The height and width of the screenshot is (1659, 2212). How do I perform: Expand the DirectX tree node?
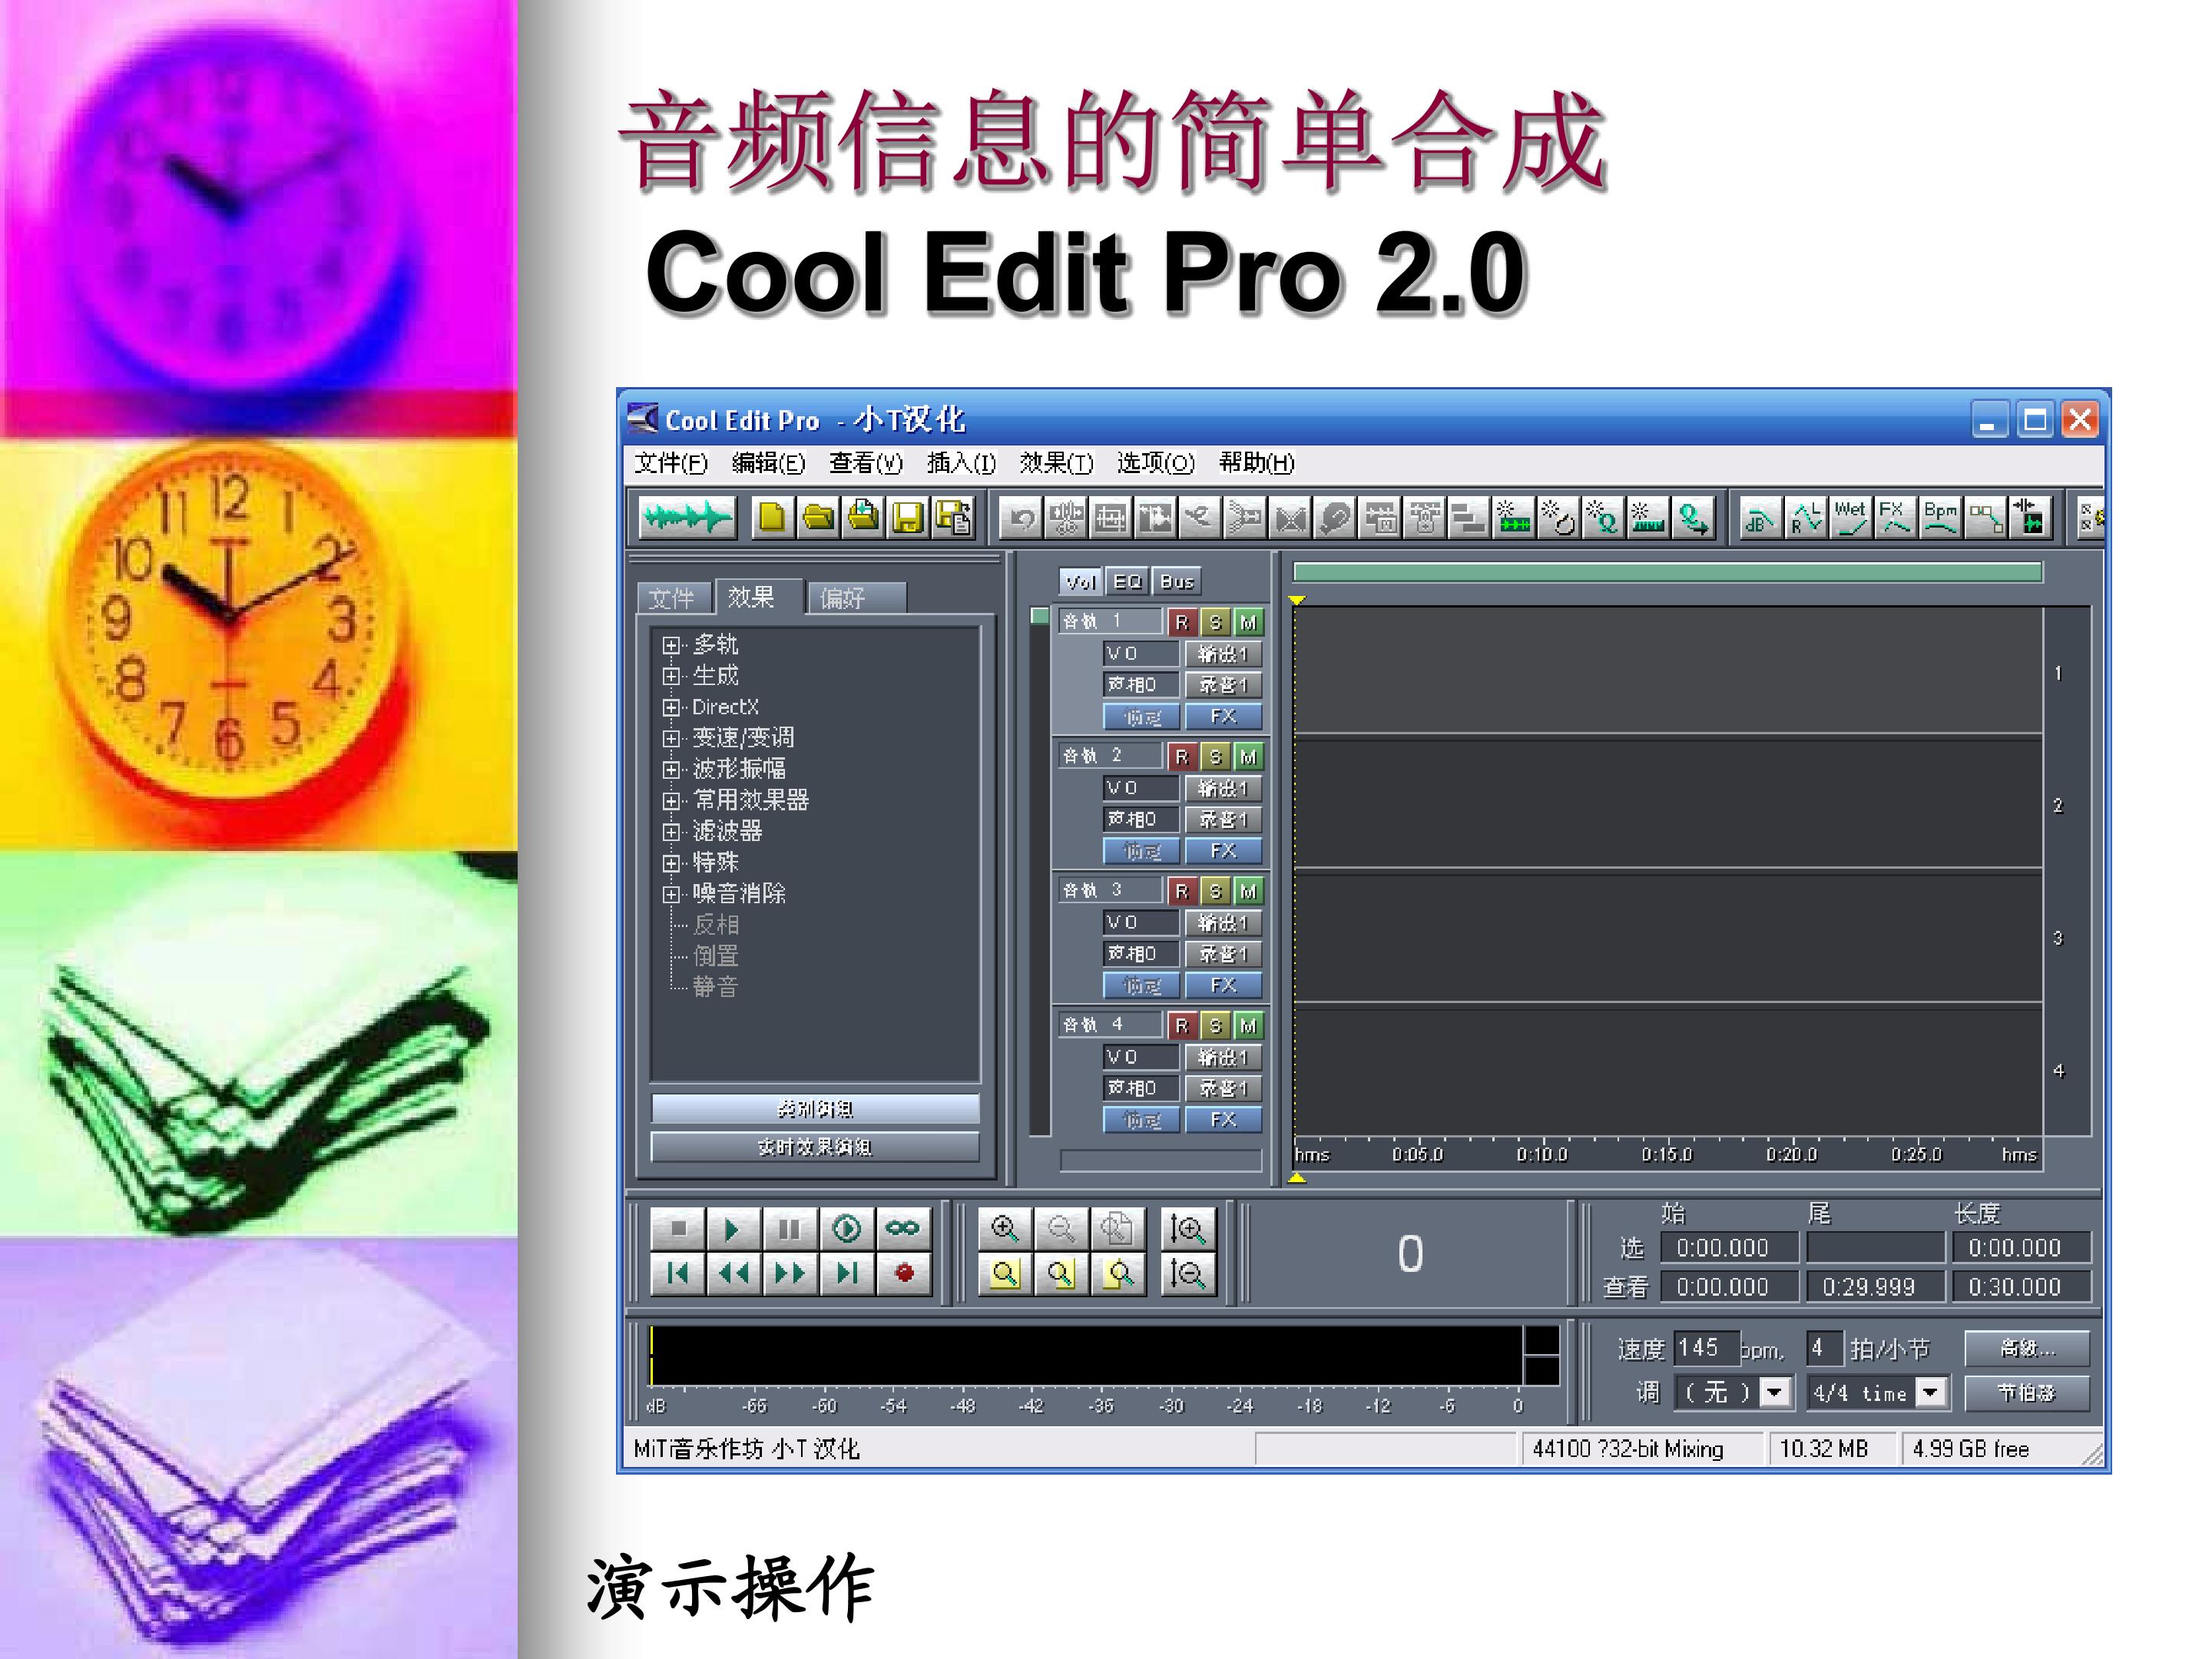pos(671,708)
